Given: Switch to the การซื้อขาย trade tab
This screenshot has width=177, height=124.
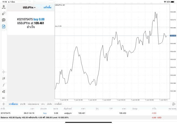Looking at the screenshot, I should (13, 104).
